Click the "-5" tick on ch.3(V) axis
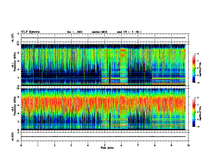 pos(18,141)
